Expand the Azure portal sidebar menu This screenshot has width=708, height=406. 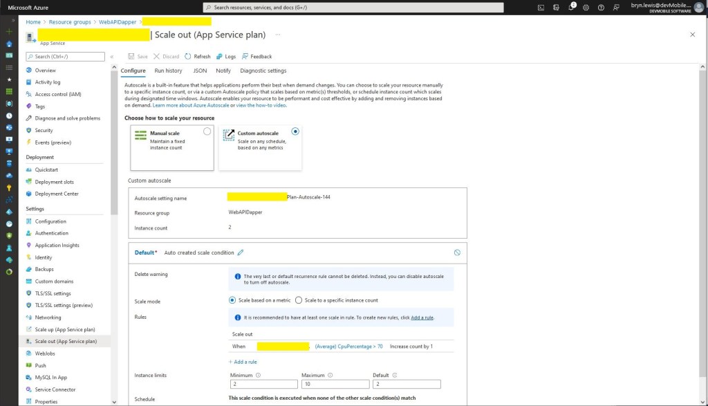pos(9,20)
